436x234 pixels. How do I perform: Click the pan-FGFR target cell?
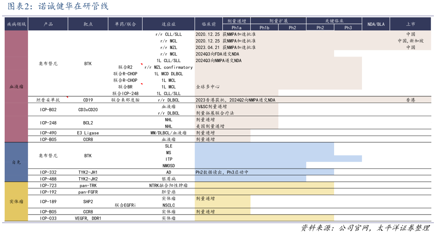point(88,192)
